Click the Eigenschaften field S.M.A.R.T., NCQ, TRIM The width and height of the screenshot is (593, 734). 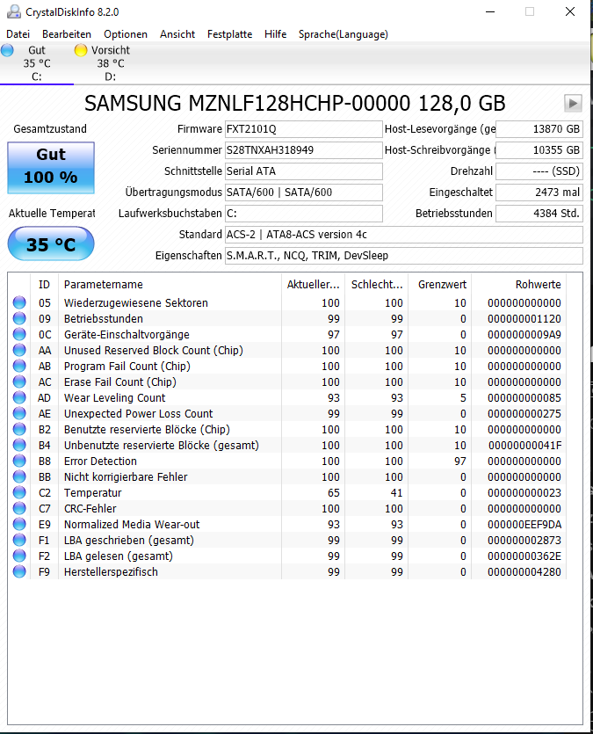pos(403,256)
